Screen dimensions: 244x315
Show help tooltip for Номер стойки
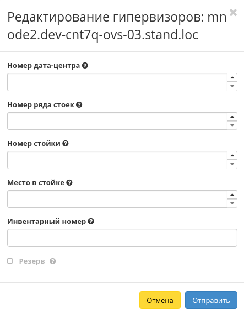point(66,144)
